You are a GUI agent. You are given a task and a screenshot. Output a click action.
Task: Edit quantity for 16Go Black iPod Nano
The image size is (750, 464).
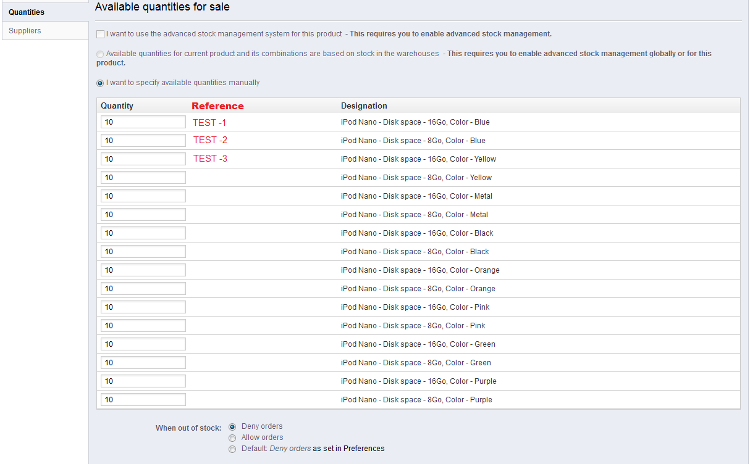coord(143,233)
